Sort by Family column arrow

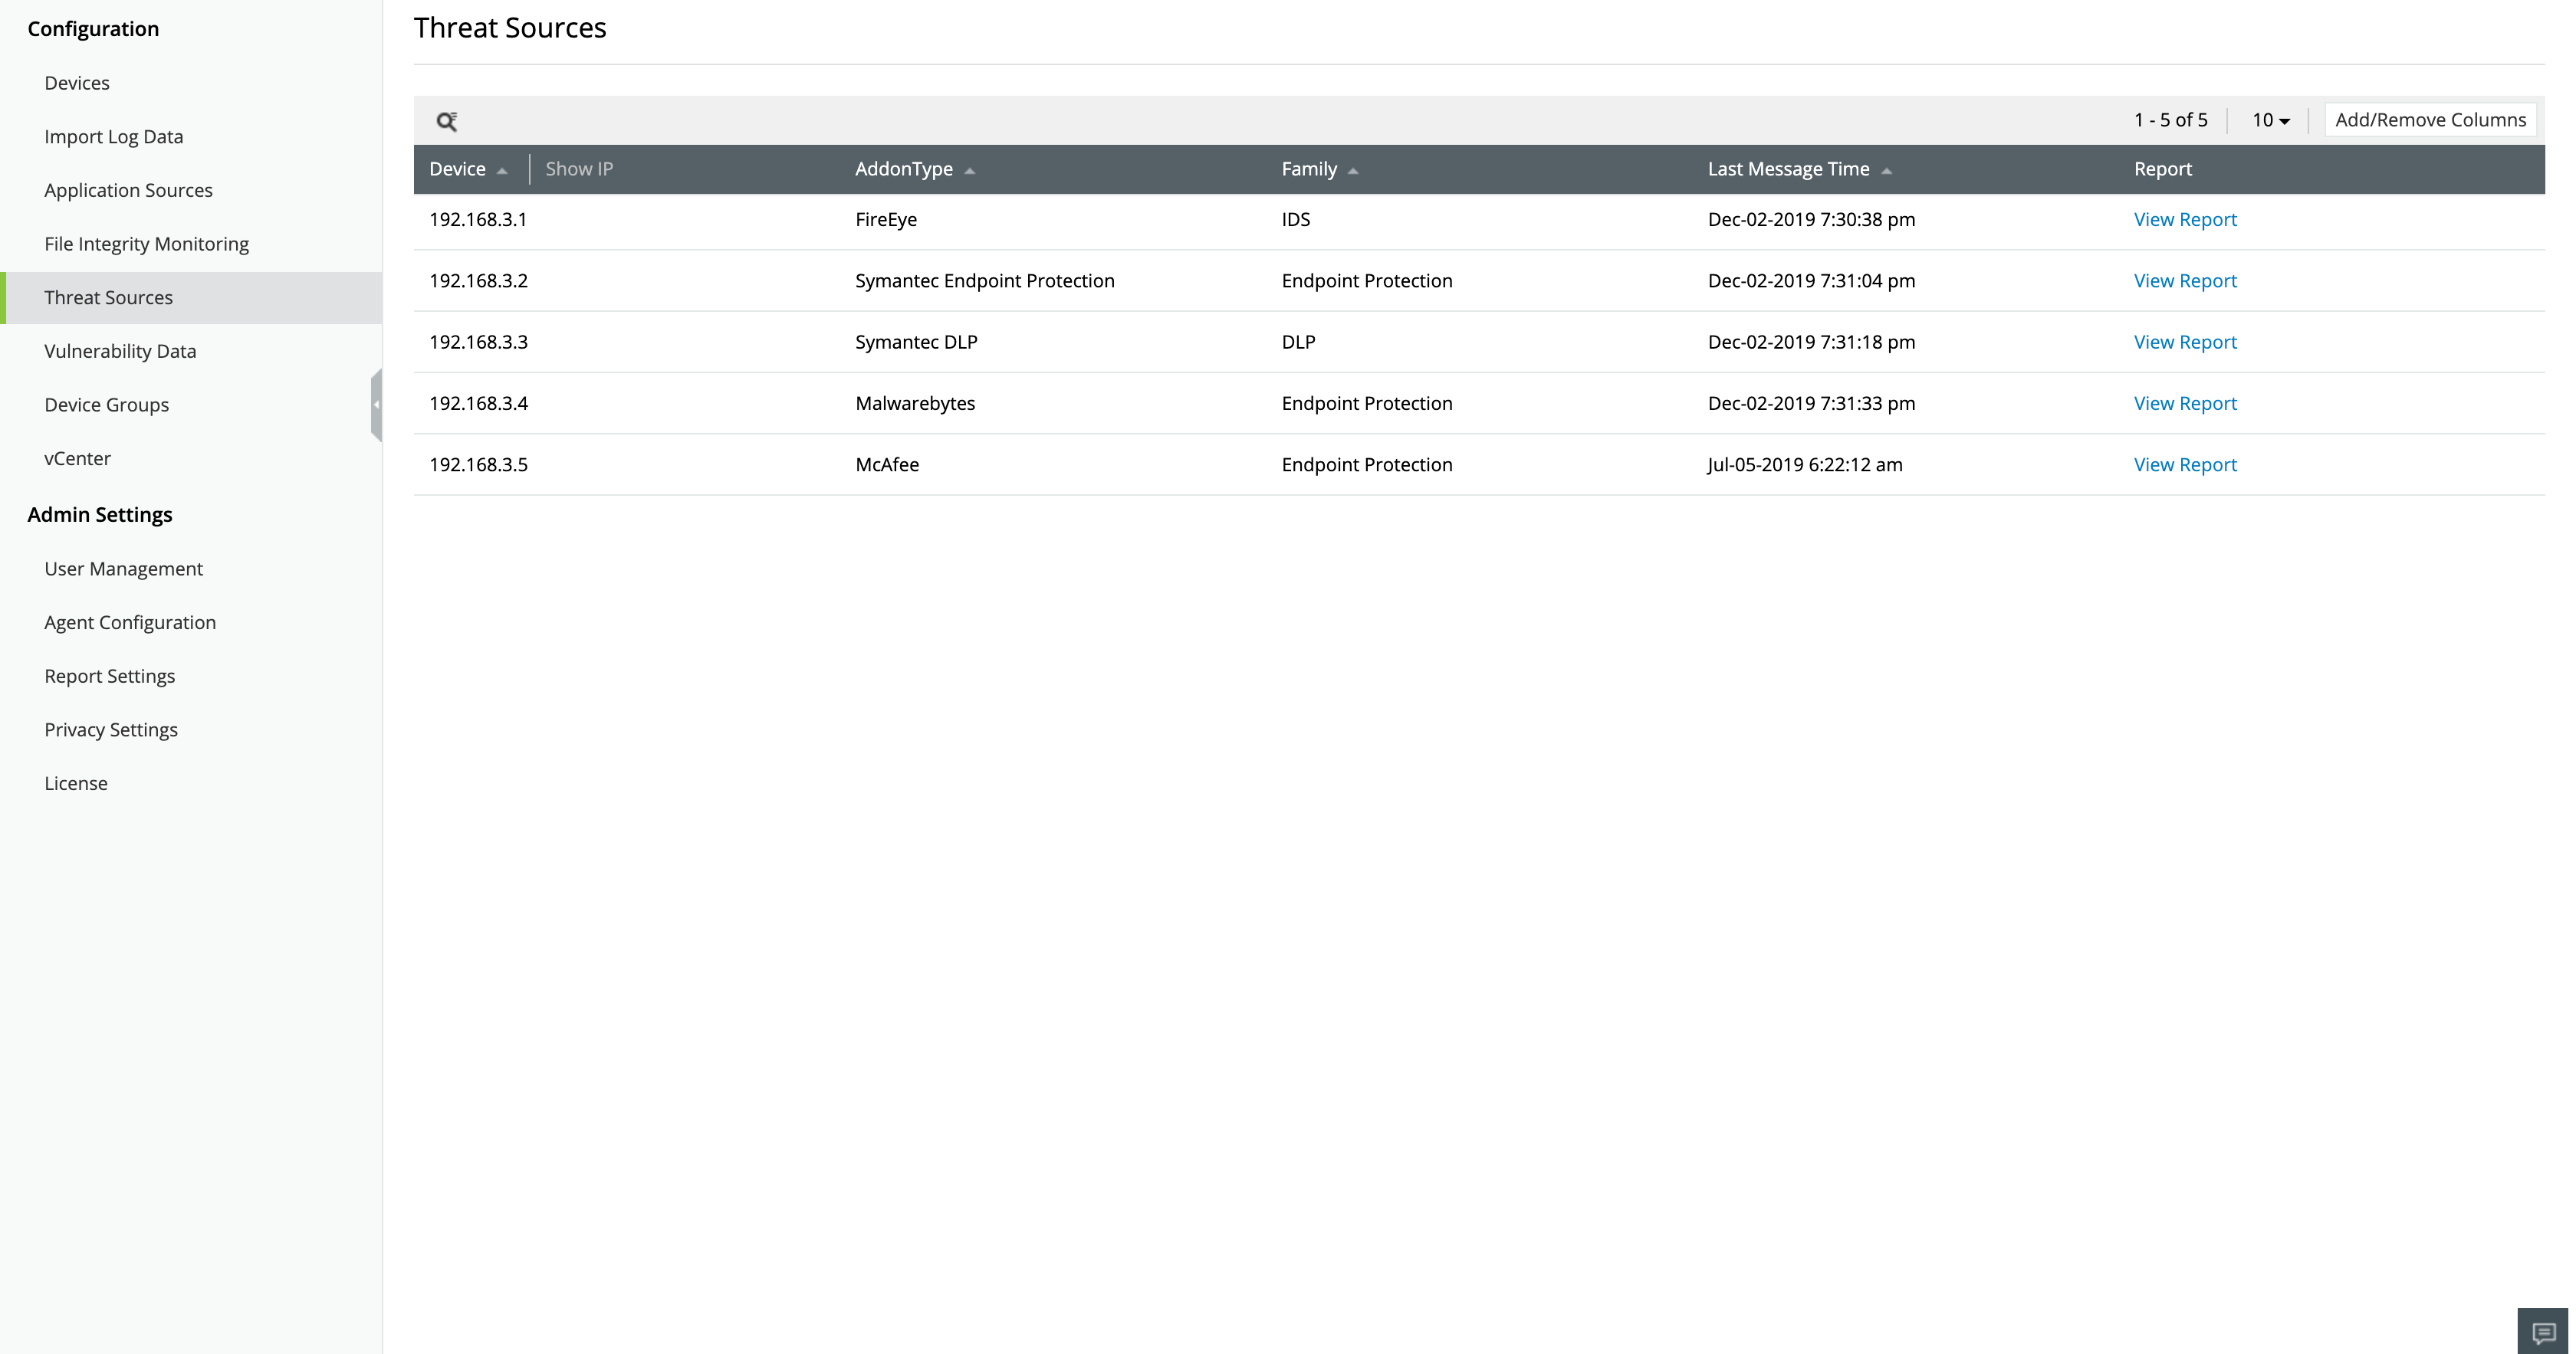pos(1352,171)
